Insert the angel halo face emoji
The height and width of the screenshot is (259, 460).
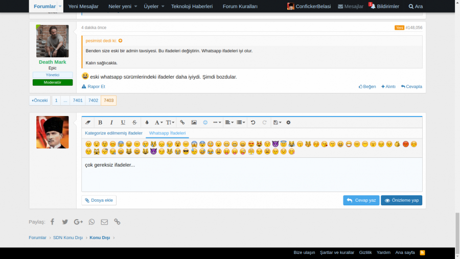(283, 144)
